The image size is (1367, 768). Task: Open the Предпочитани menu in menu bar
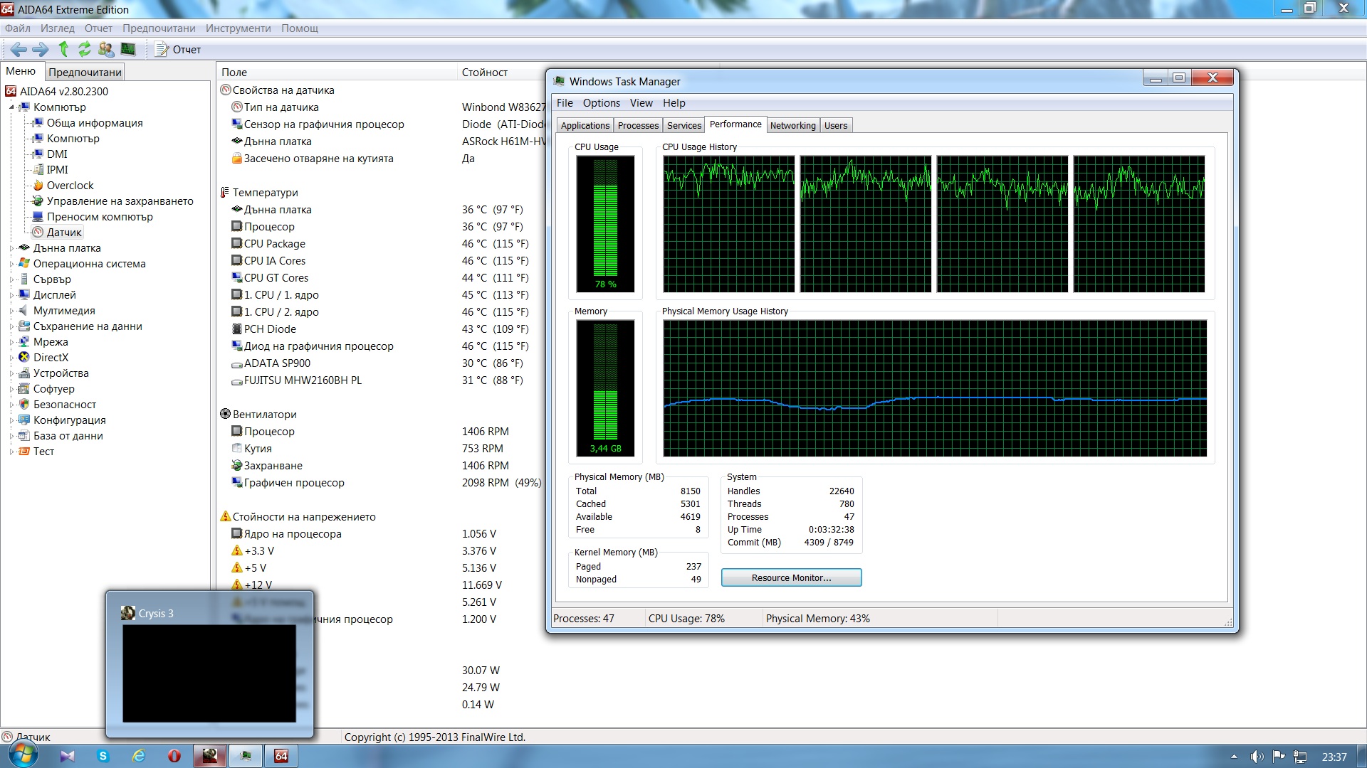[x=159, y=28]
